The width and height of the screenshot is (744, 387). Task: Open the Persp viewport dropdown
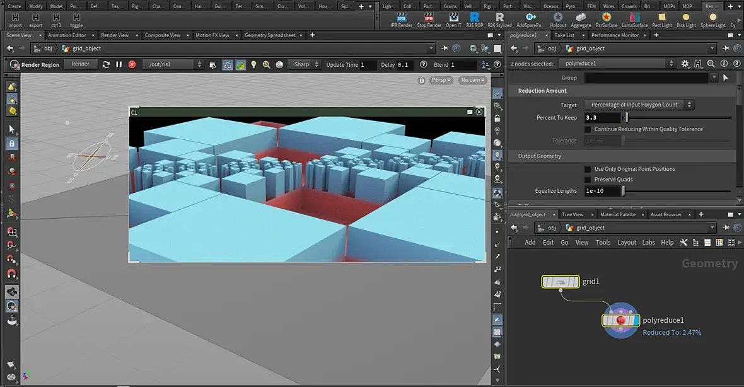(441, 80)
